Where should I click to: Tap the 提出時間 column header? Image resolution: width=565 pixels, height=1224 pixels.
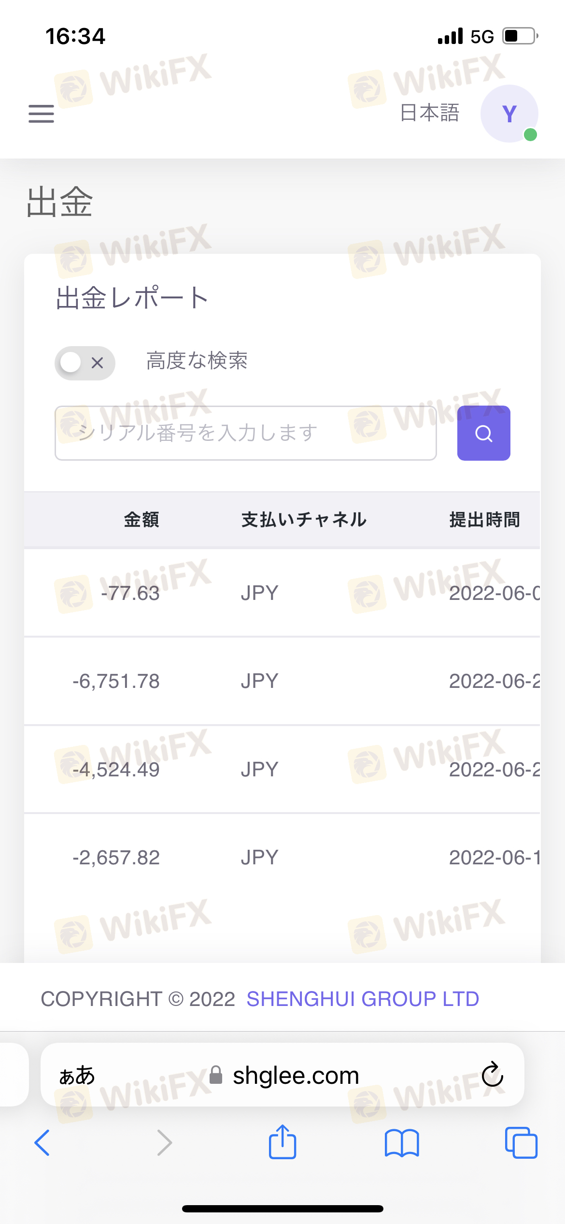click(x=484, y=520)
